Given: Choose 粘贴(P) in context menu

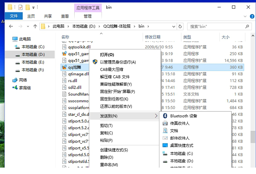Looking at the screenshot, I should pos(125,140).
